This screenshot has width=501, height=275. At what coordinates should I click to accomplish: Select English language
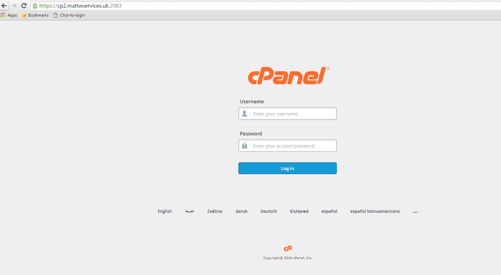[x=165, y=211]
